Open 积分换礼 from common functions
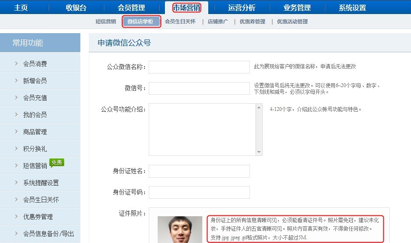 (x=35, y=149)
